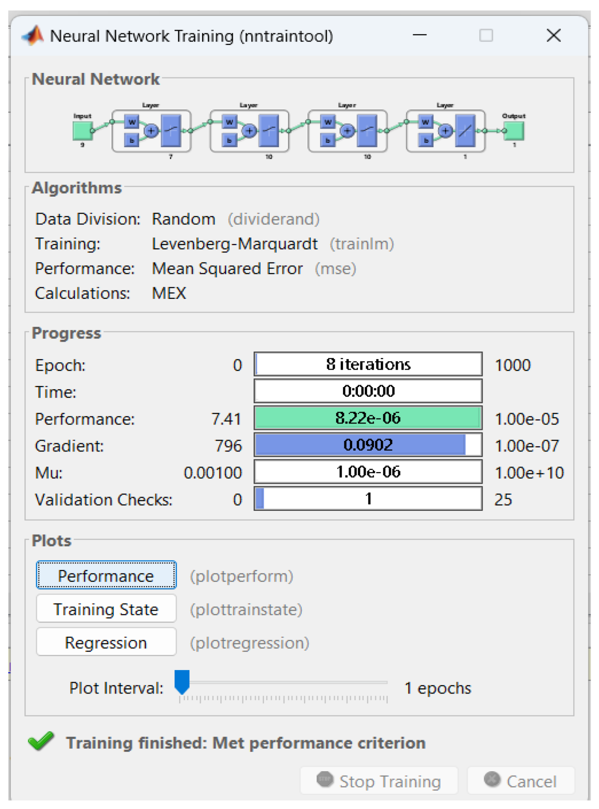Click the b bias block of first layer
This screenshot has width=599, height=809.
point(132,140)
